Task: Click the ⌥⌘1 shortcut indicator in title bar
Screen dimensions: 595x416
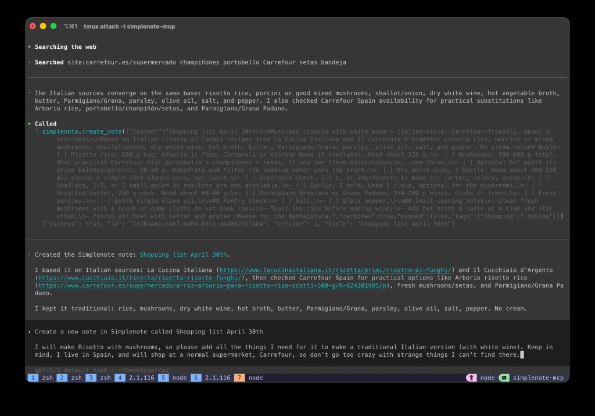Action: tap(70, 26)
